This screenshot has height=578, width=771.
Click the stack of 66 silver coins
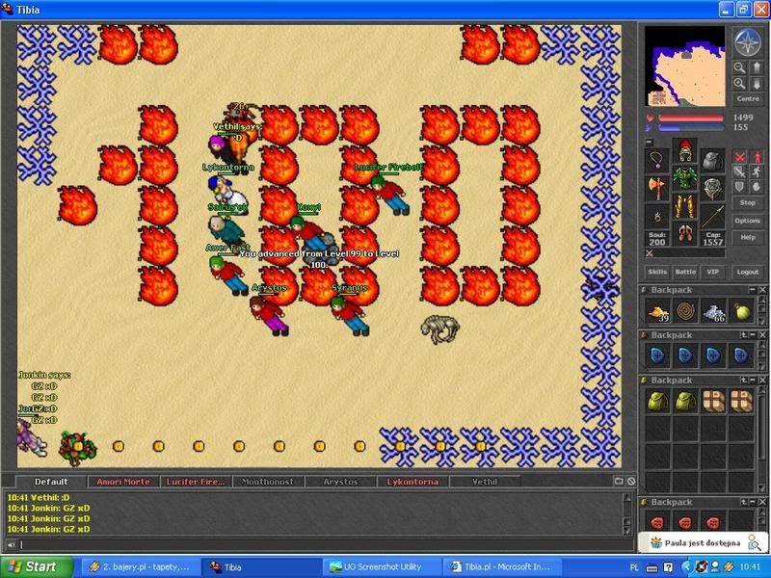[713, 311]
